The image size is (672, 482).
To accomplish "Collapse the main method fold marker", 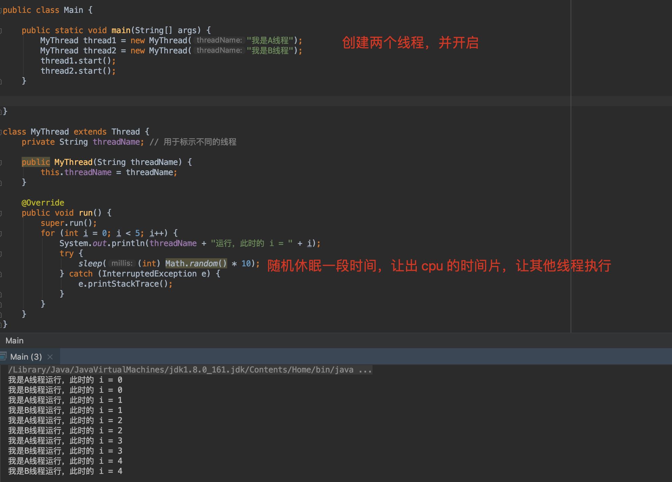I will pos(1,31).
